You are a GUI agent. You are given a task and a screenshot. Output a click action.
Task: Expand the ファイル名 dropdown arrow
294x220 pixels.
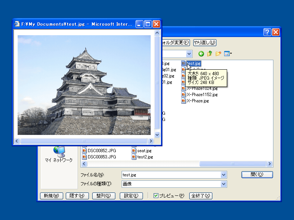223,175
